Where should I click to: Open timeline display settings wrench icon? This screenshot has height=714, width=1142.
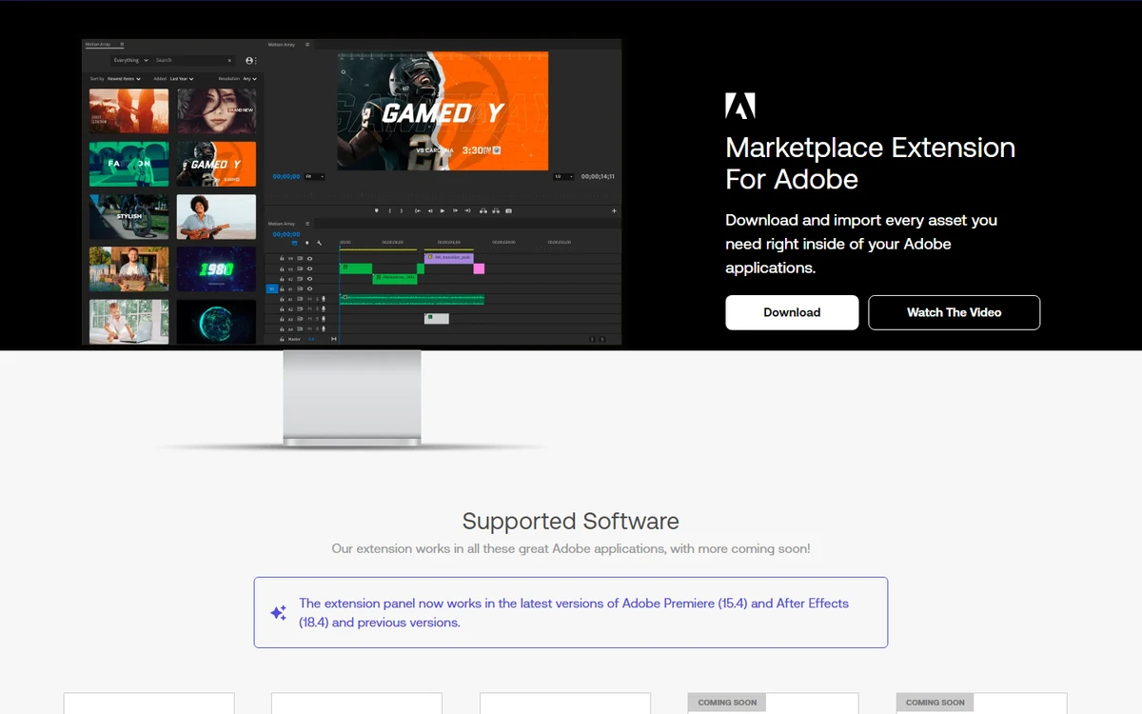pyautogui.click(x=319, y=243)
